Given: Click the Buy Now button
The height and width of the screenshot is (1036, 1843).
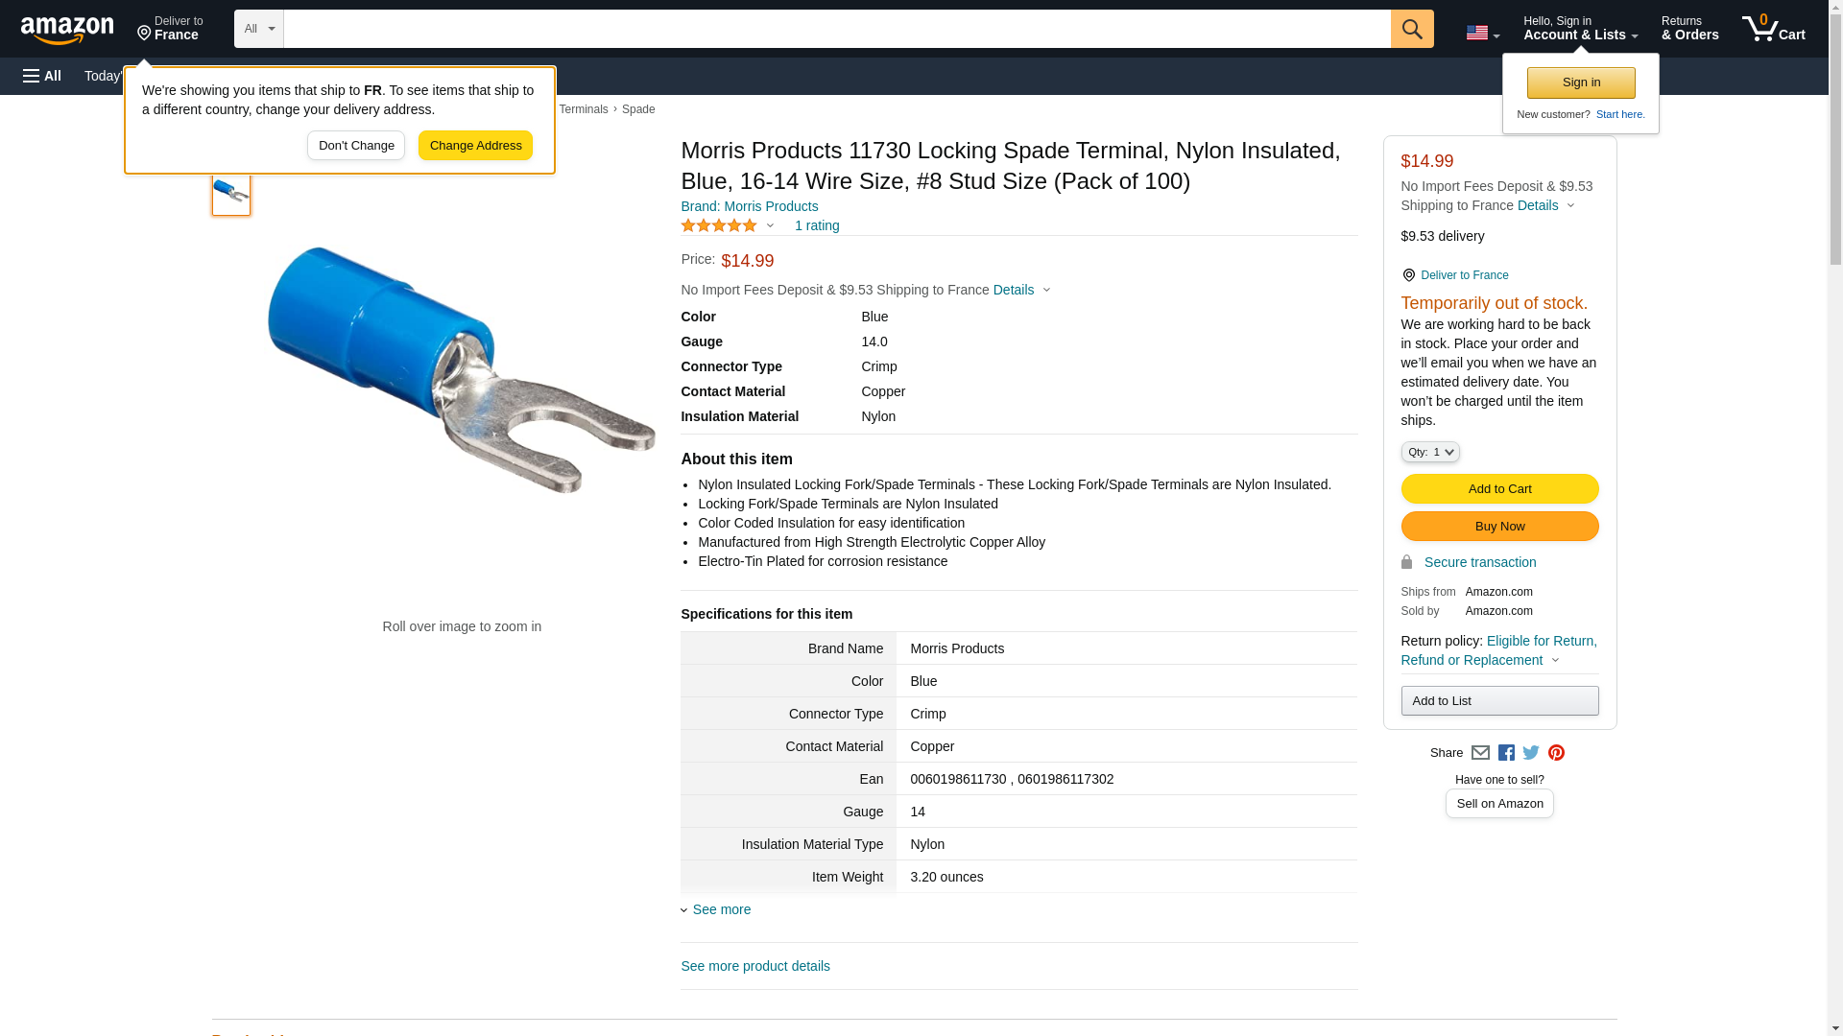Looking at the screenshot, I should [1499, 527].
